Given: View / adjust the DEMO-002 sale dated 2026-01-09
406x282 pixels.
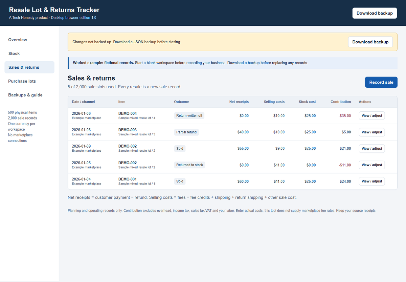Looking at the screenshot, I should click(372, 148).
